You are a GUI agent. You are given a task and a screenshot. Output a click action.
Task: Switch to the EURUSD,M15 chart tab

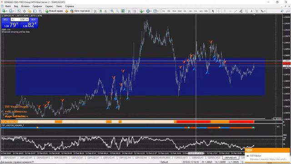[x=181, y=158]
